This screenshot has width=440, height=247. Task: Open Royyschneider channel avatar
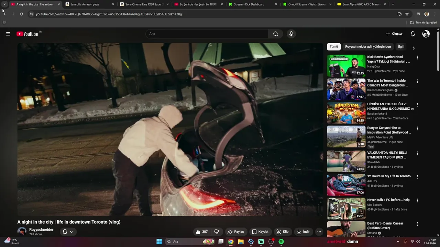pyautogui.click(x=22, y=232)
